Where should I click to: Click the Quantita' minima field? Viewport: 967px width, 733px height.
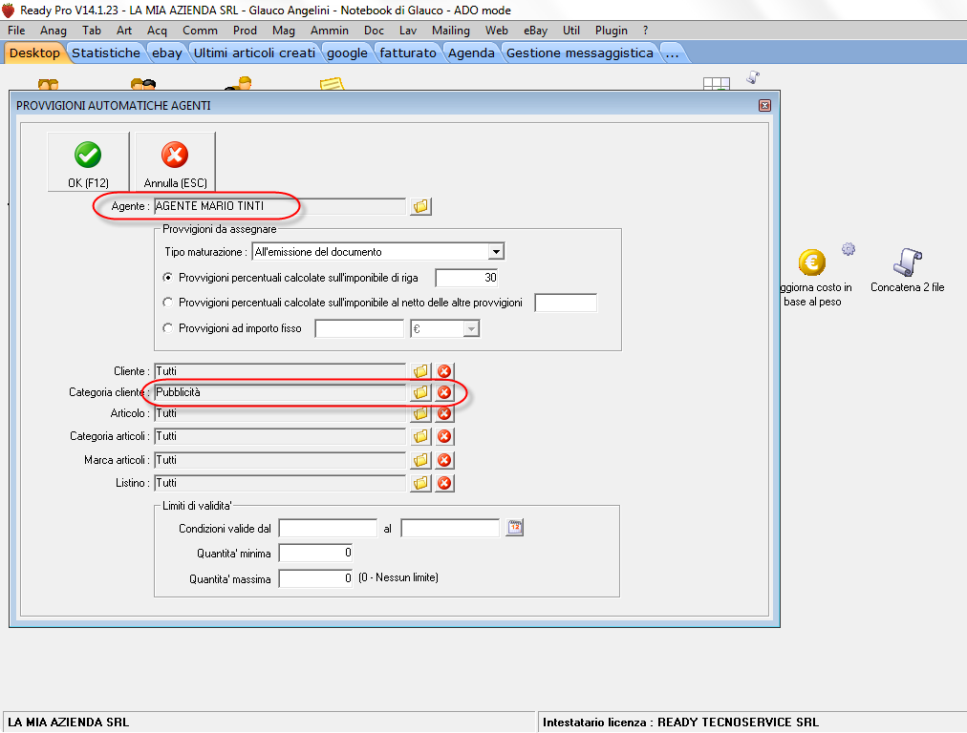pyautogui.click(x=315, y=553)
